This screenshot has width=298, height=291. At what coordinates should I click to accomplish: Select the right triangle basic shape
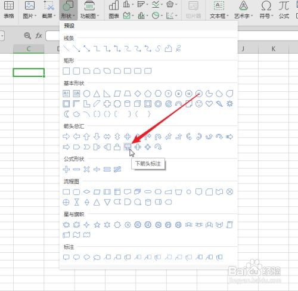point(107,94)
